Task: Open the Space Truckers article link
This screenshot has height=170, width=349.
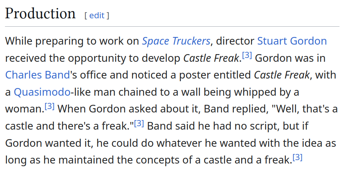Action: pyautogui.click(x=176, y=41)
